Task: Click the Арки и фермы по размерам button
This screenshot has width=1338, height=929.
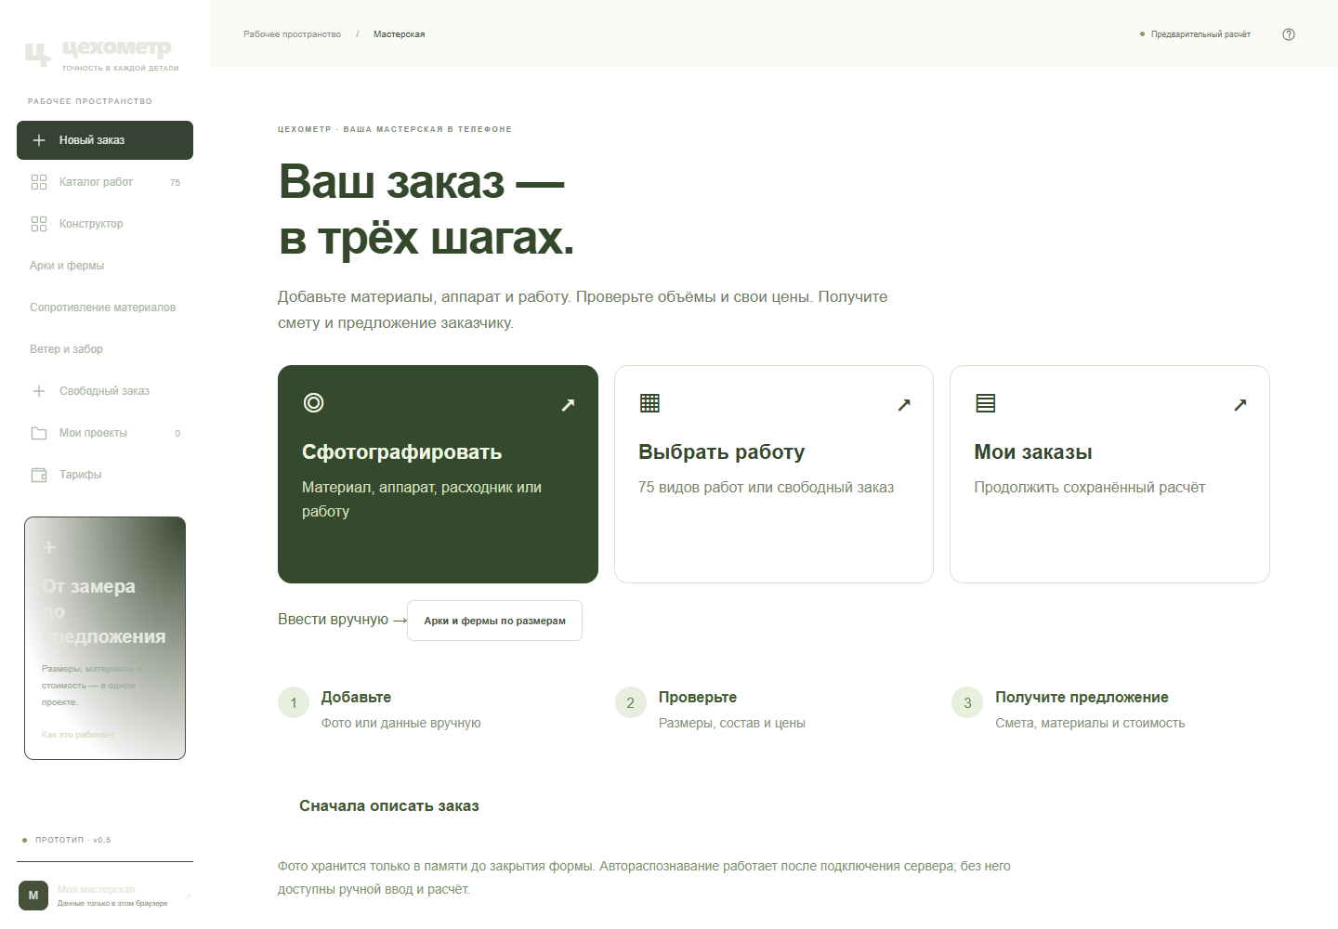Action: pos(494,621)
